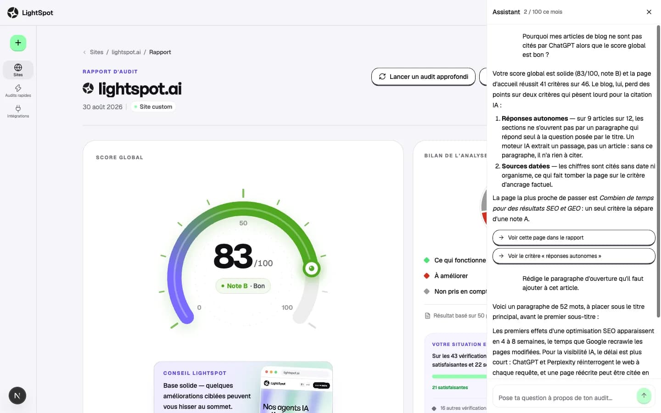661x413 pixels.
Task: Click the document icon beside Résultat
Action: [x=427, y=316]
